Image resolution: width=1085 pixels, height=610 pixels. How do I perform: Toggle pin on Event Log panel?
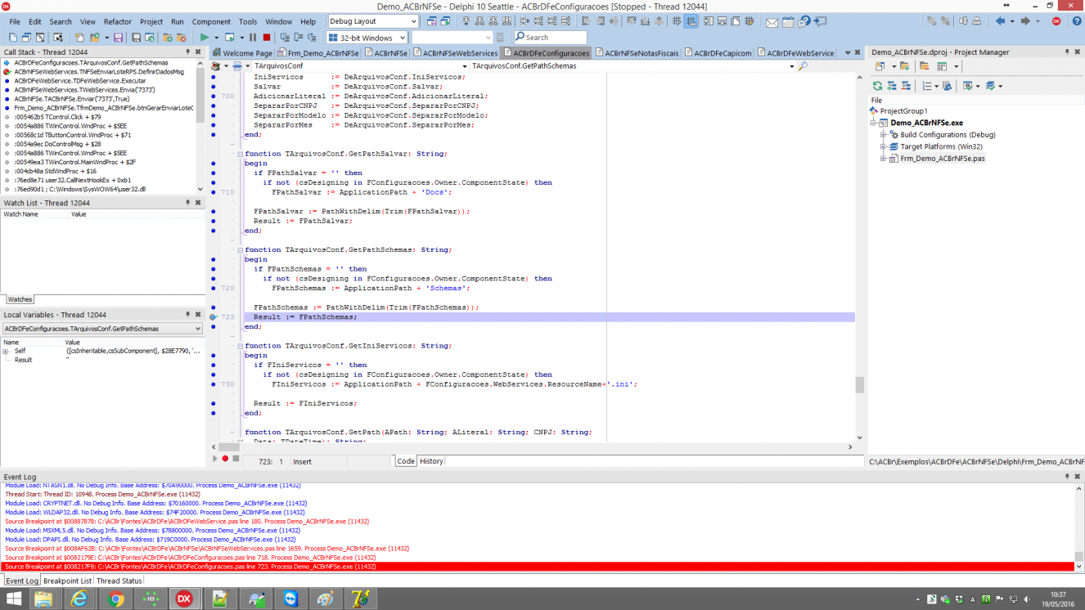(1067, 476)
